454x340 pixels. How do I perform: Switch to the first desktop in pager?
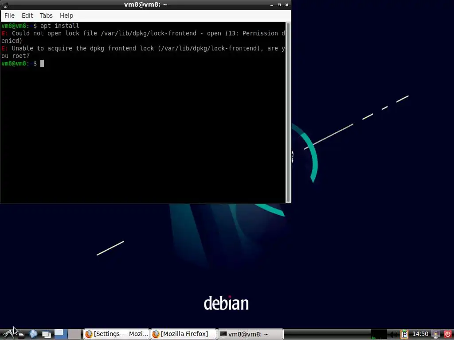pyautogui.click(x=61, y=334)
